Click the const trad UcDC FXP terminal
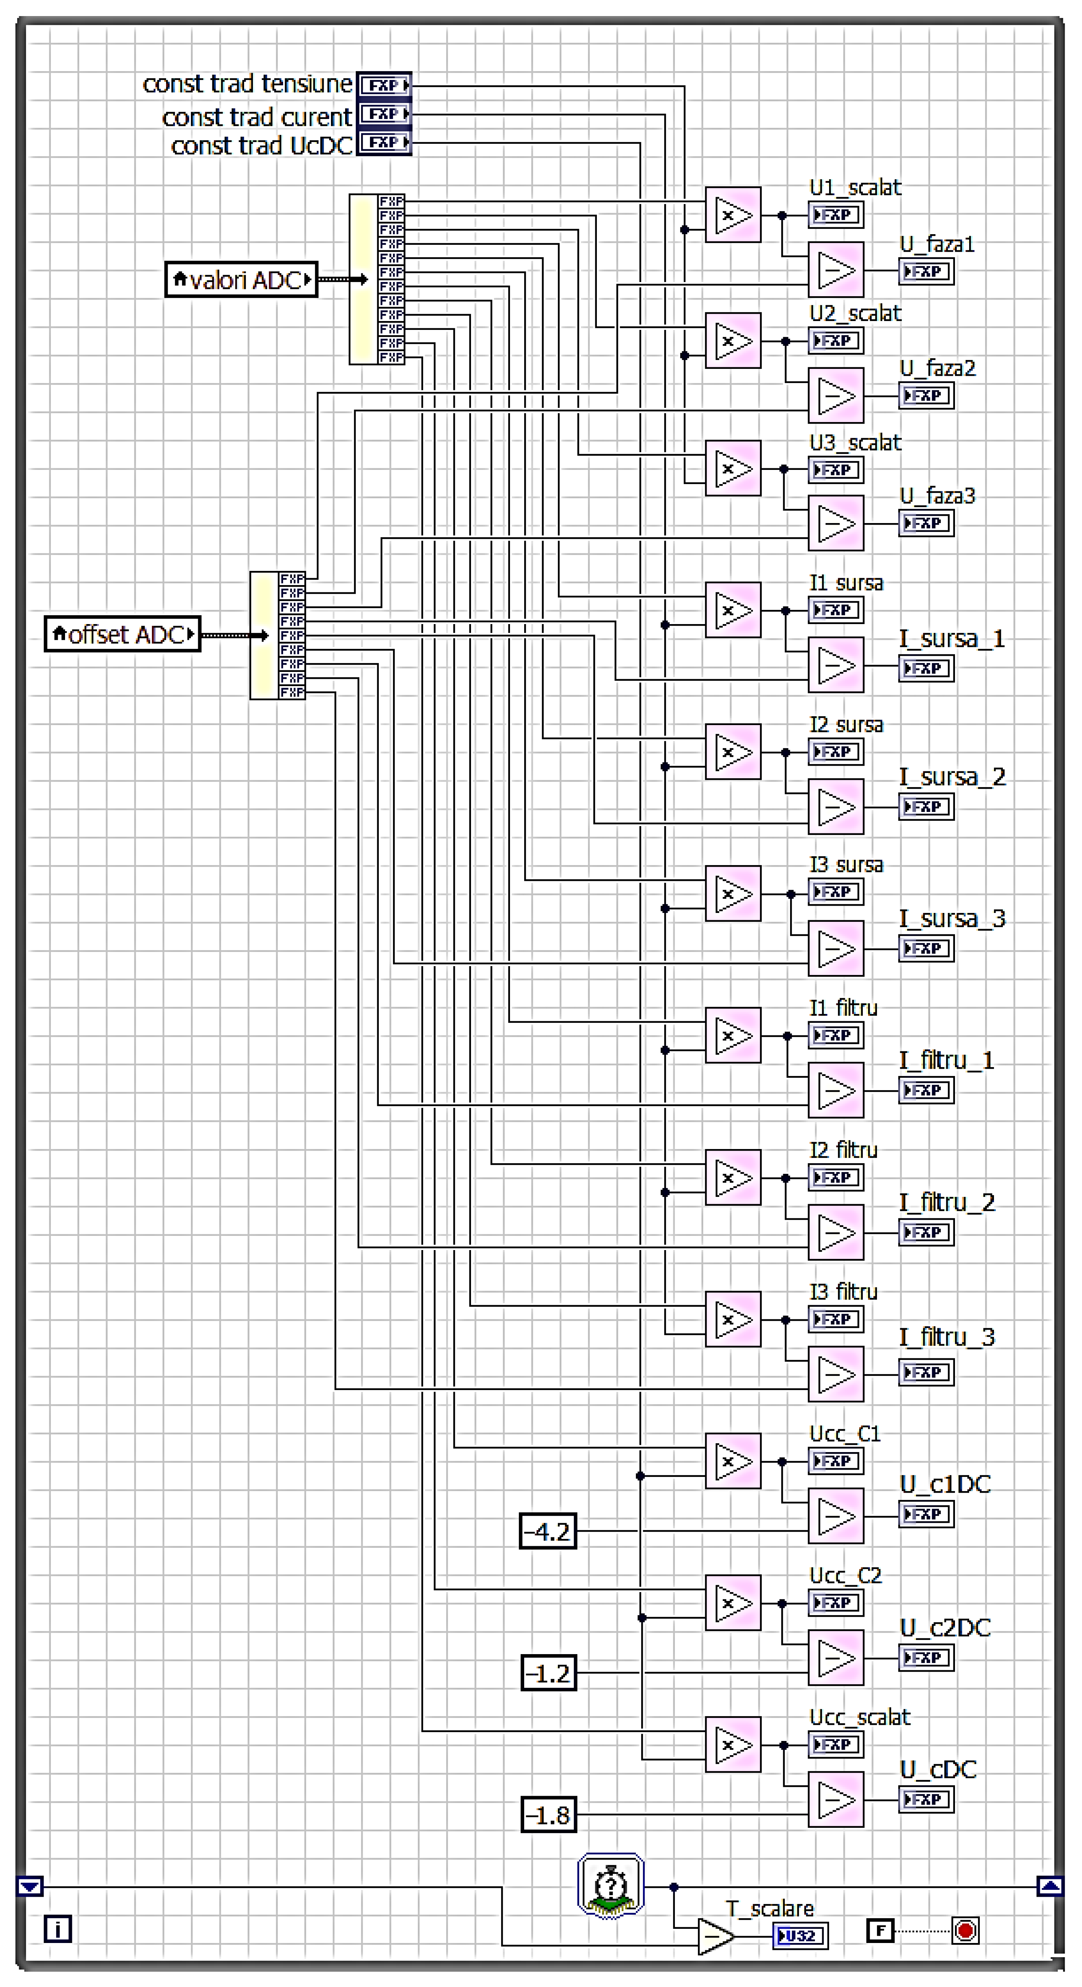 point(384,143)
